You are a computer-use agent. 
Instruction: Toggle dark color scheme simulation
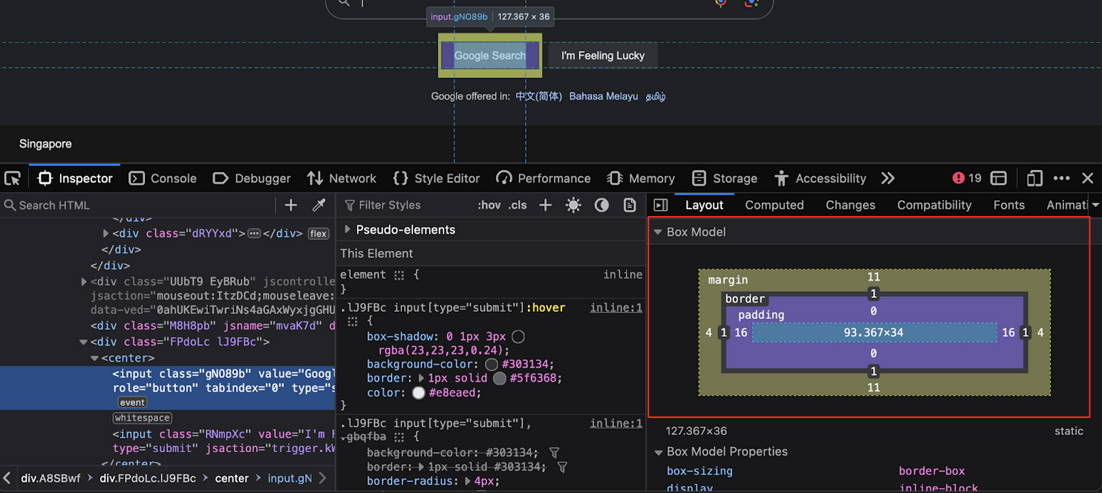tap(601, 205)
